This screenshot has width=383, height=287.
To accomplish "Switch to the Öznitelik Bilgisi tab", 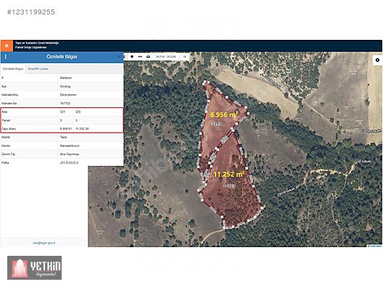I will (x=13, y=69).
